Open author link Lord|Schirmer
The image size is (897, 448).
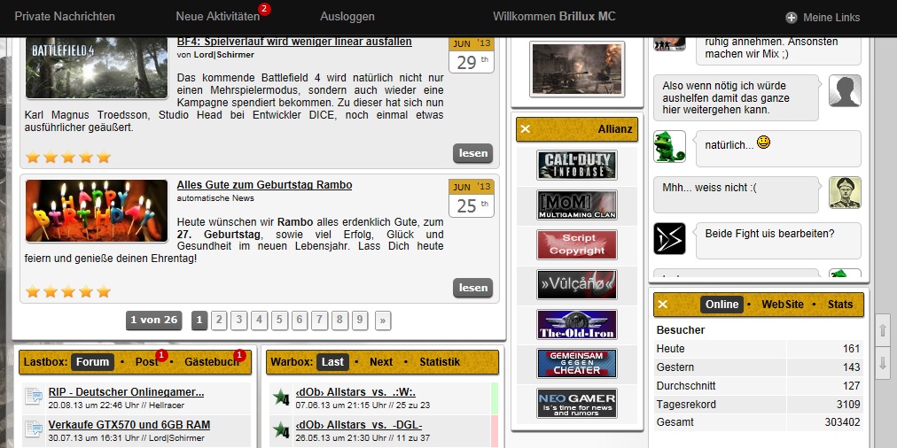[223, 55]
